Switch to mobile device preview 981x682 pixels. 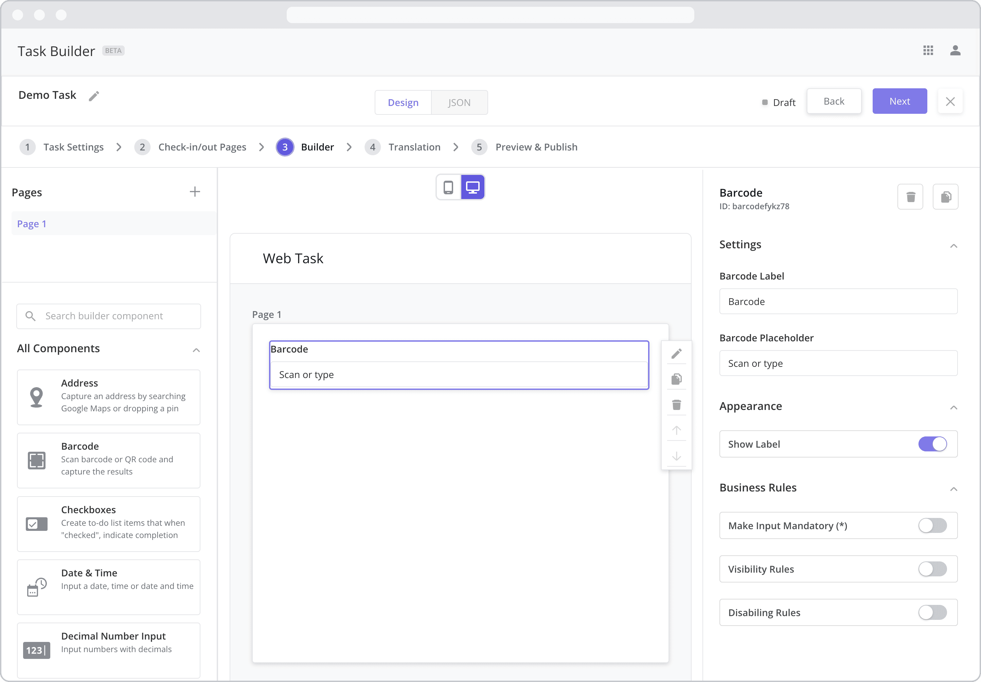(x=448, y=187)
